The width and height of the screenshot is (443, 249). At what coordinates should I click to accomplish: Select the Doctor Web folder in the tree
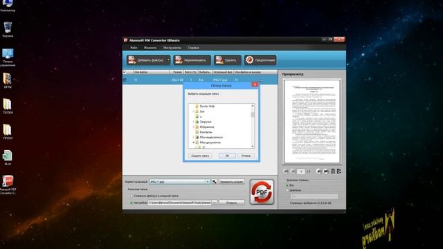click(x=207, y=107)
